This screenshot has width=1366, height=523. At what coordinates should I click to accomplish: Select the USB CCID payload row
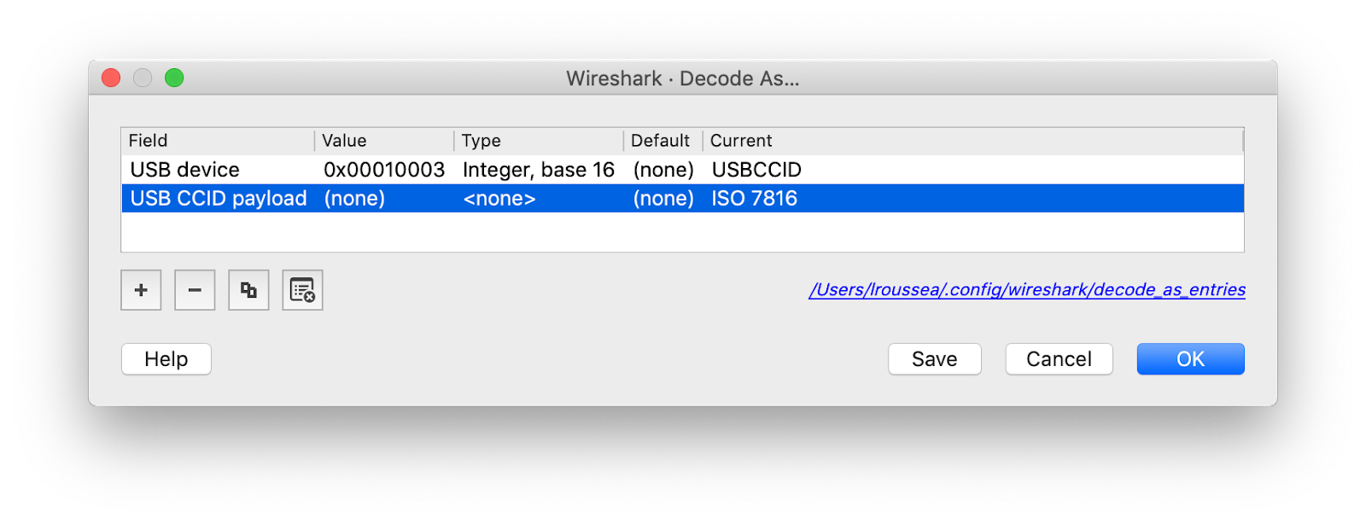(219, 199)
